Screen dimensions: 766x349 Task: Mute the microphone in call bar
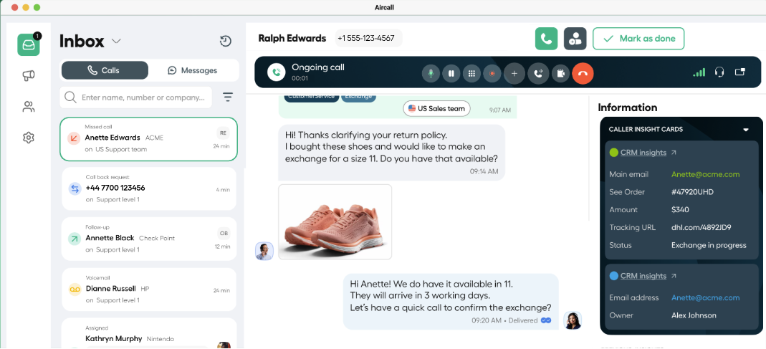[x=431, y=72]
